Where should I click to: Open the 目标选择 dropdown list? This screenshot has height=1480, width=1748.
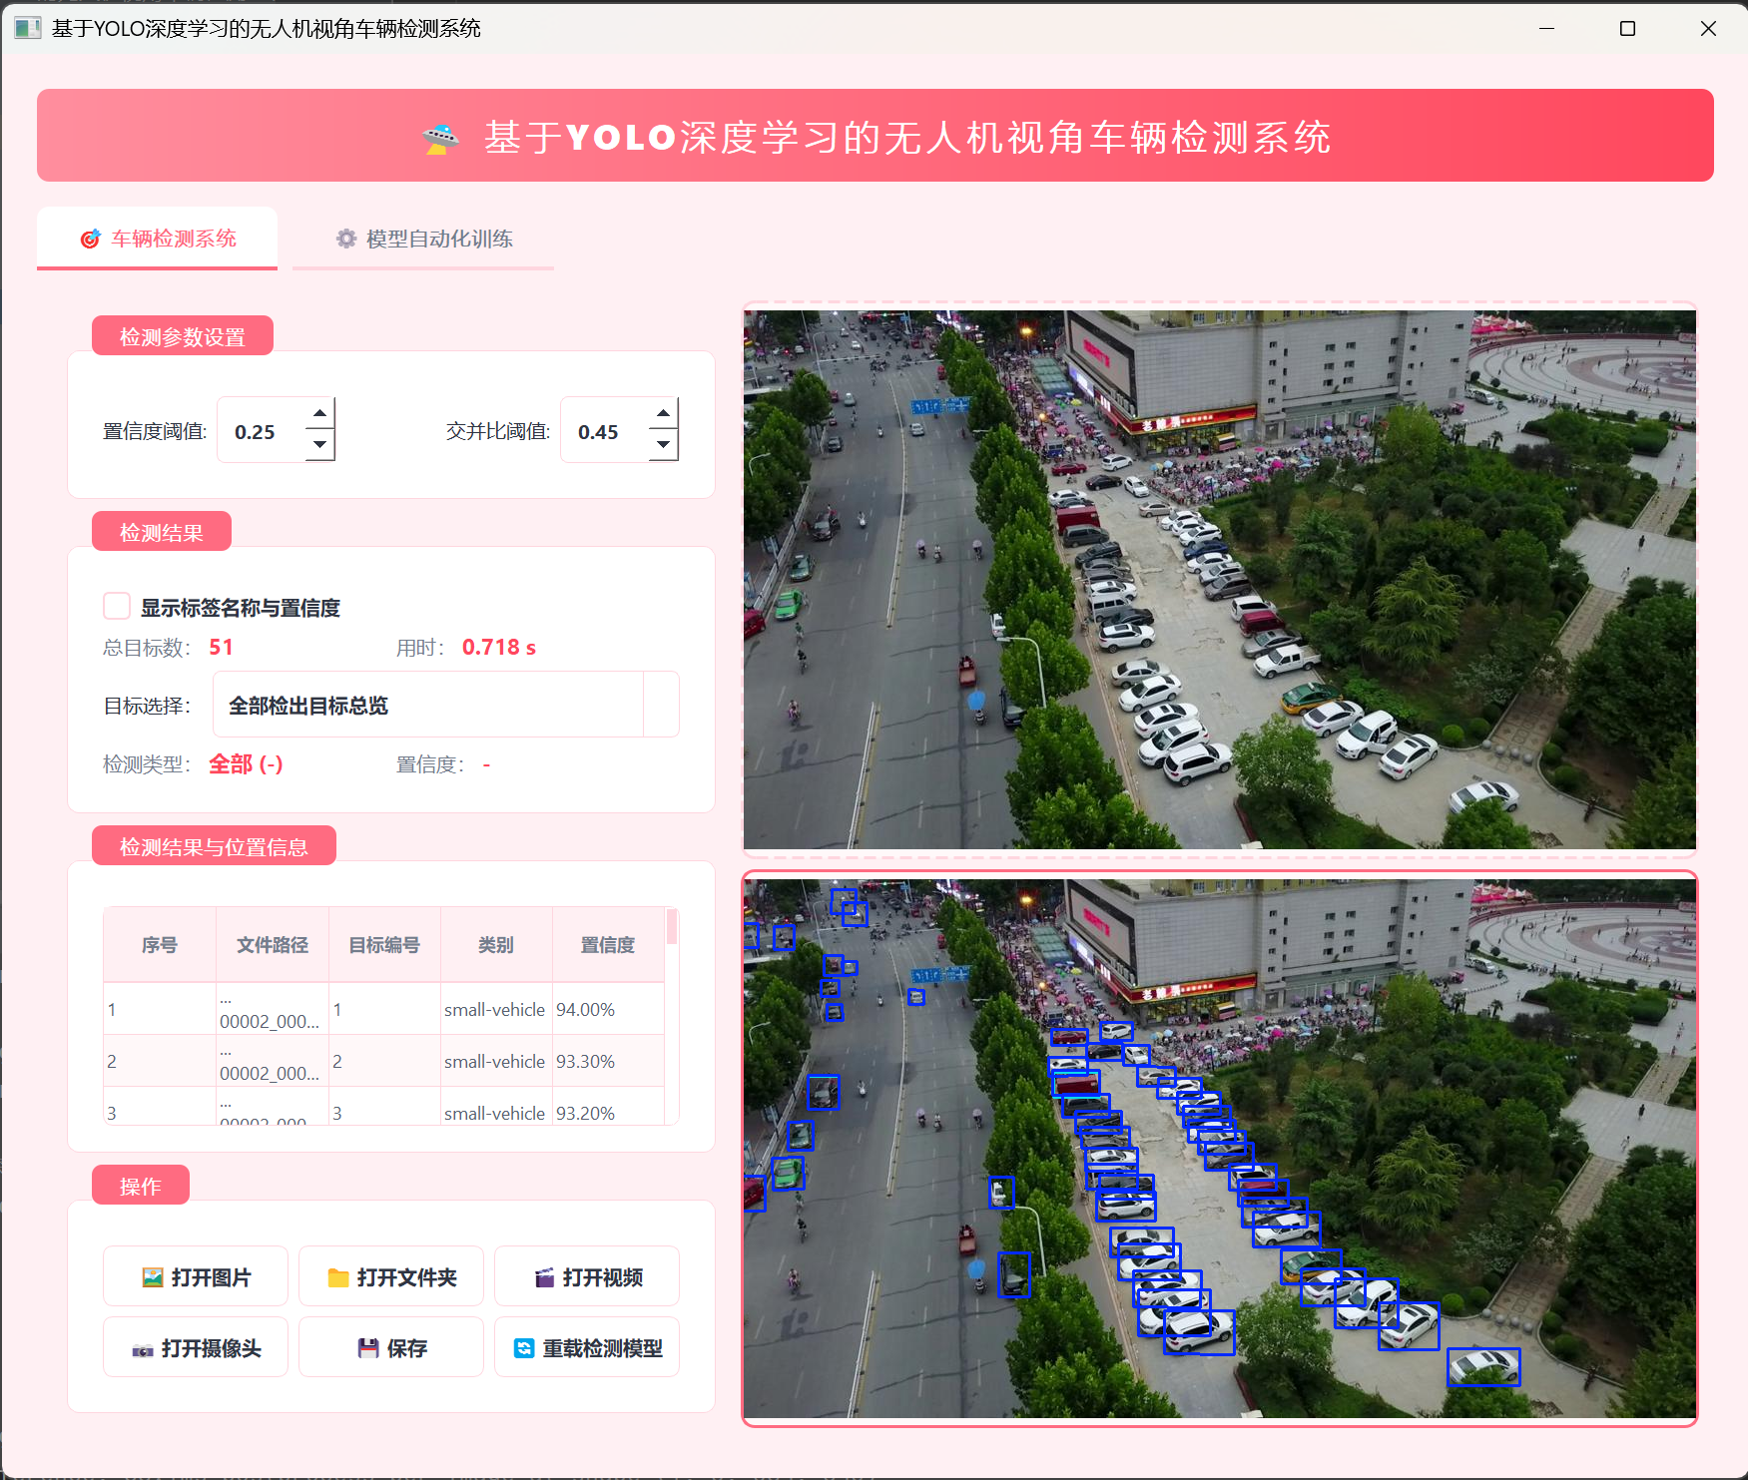point(446,705)
